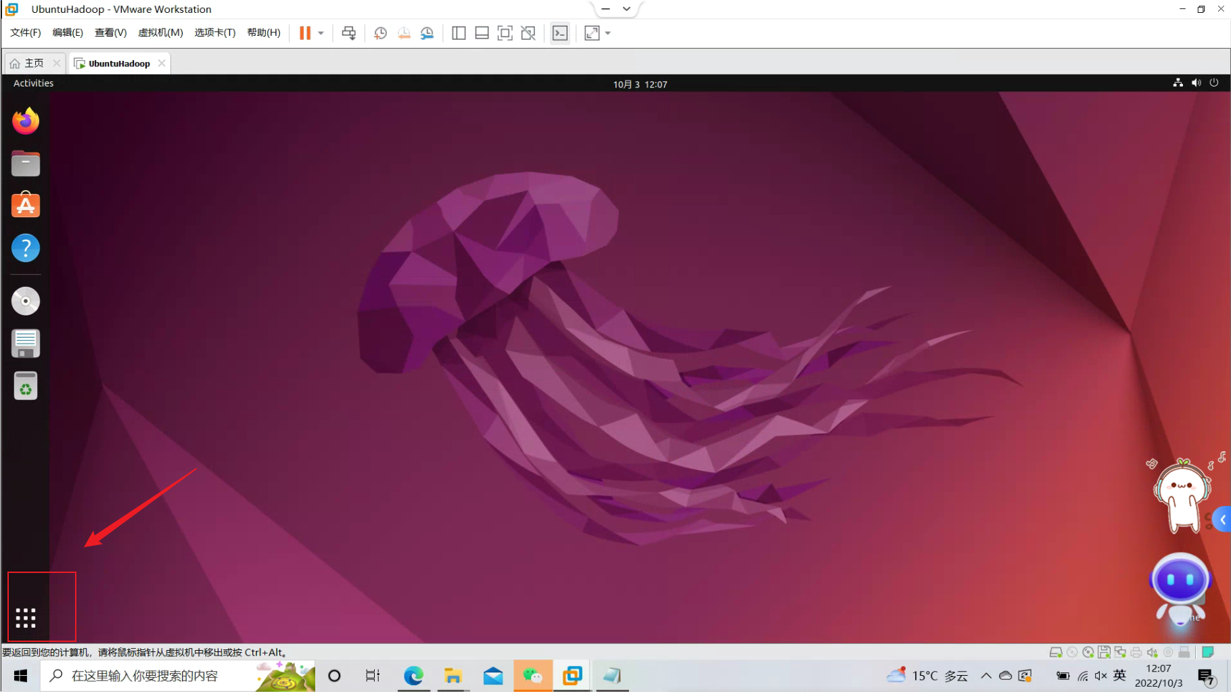
Task: Take a snapshot of the virtual machine
Action: (381, 33)
